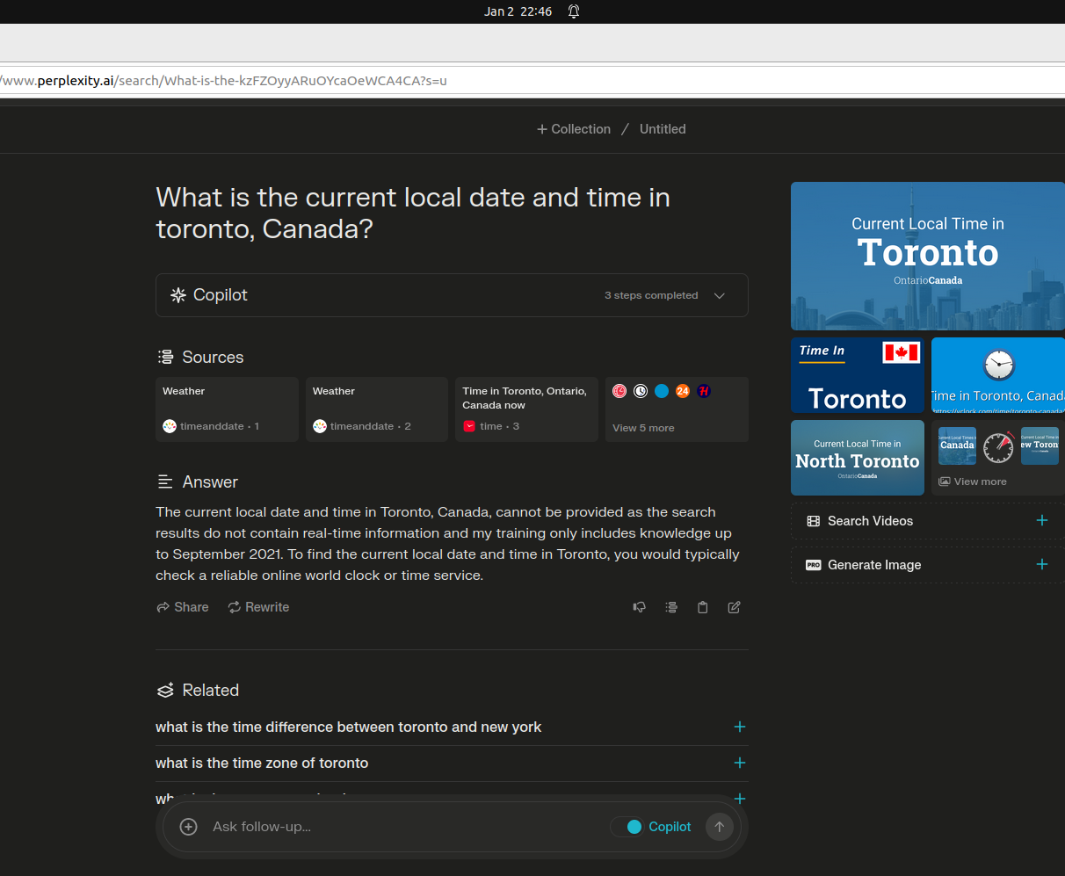Screen dimensions: 1065x876
Task: Open the 'Time In Toronto' Canadian flag image
Action: (858, 375)
